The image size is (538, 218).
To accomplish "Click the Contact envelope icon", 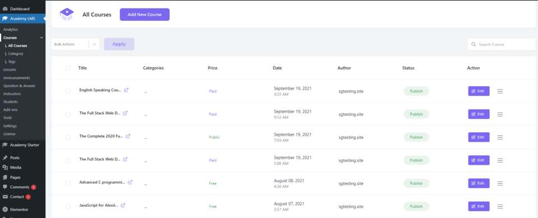I will tap(5, 197).
